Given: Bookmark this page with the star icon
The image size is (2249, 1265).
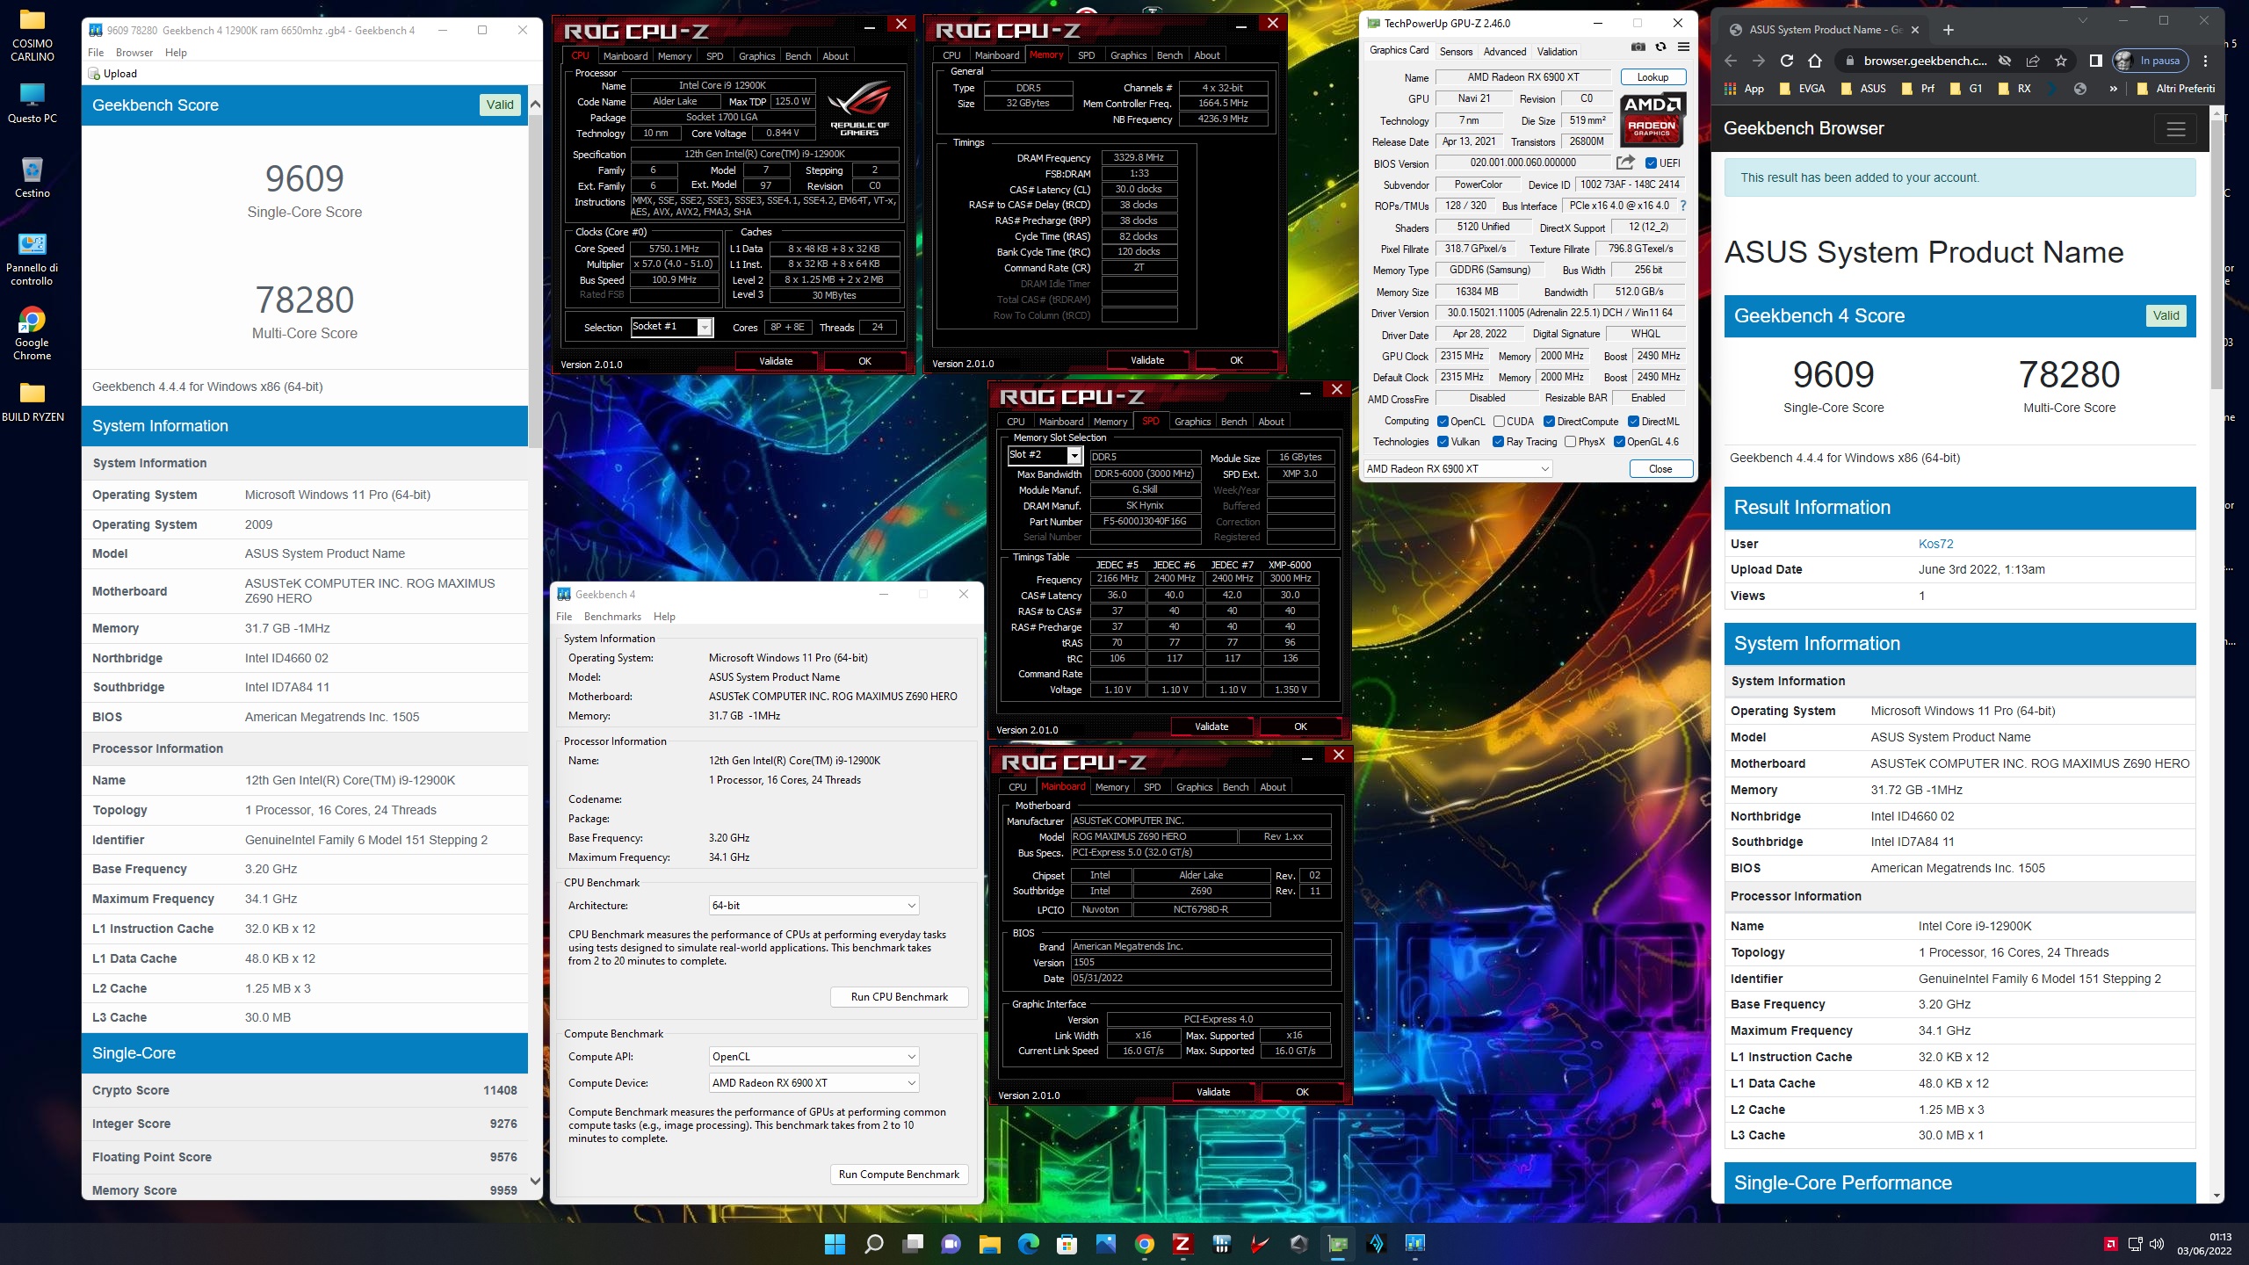Looking at the screenshot, I should coord(2060,61).
